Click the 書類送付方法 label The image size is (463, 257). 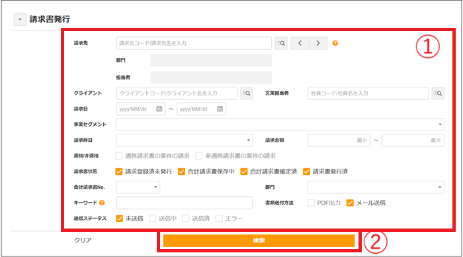tap(279, 203)
